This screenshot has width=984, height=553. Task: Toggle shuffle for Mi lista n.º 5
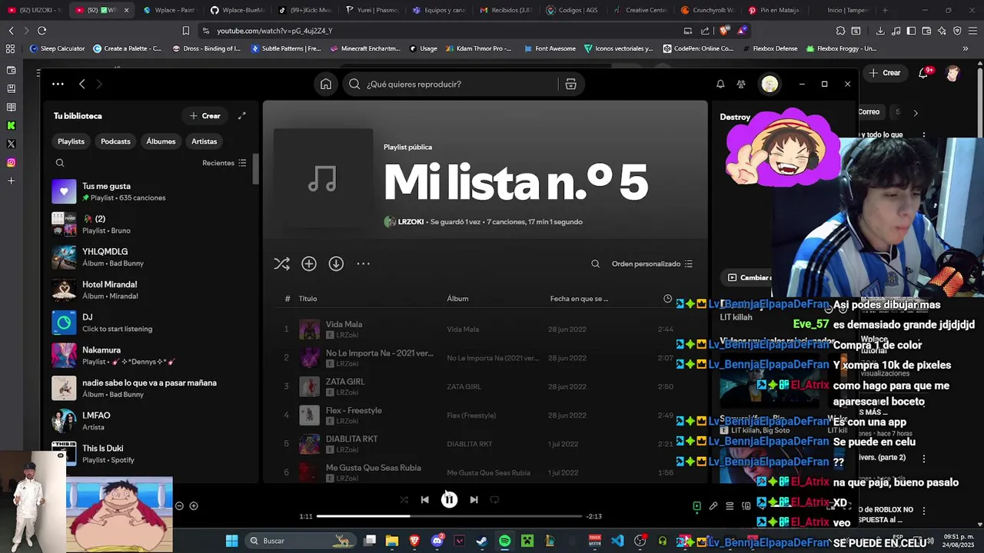click(x=282, y=263)
